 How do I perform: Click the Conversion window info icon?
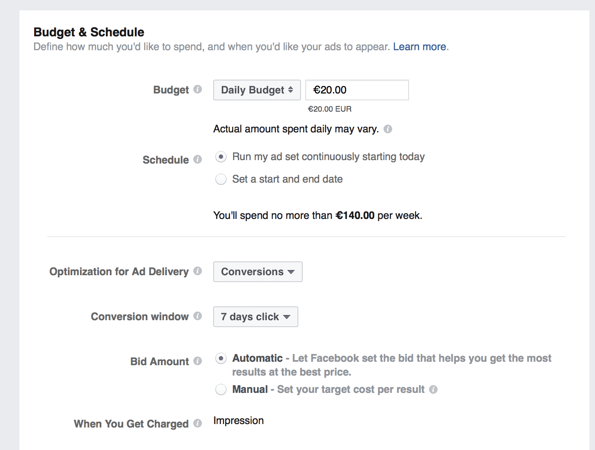198,316
